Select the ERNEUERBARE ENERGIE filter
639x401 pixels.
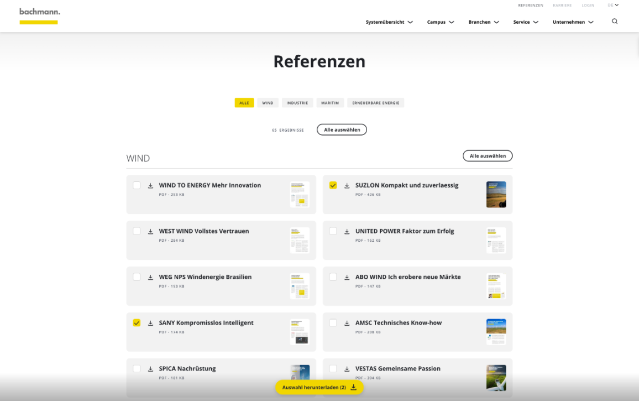[375, 102]
